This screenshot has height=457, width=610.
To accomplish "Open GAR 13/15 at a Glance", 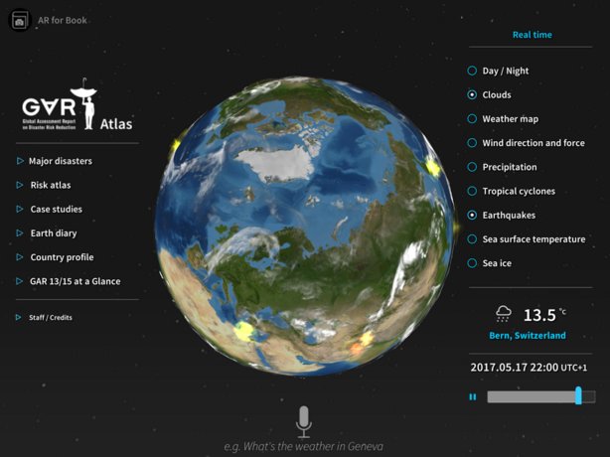I will (x=76, y=281).
